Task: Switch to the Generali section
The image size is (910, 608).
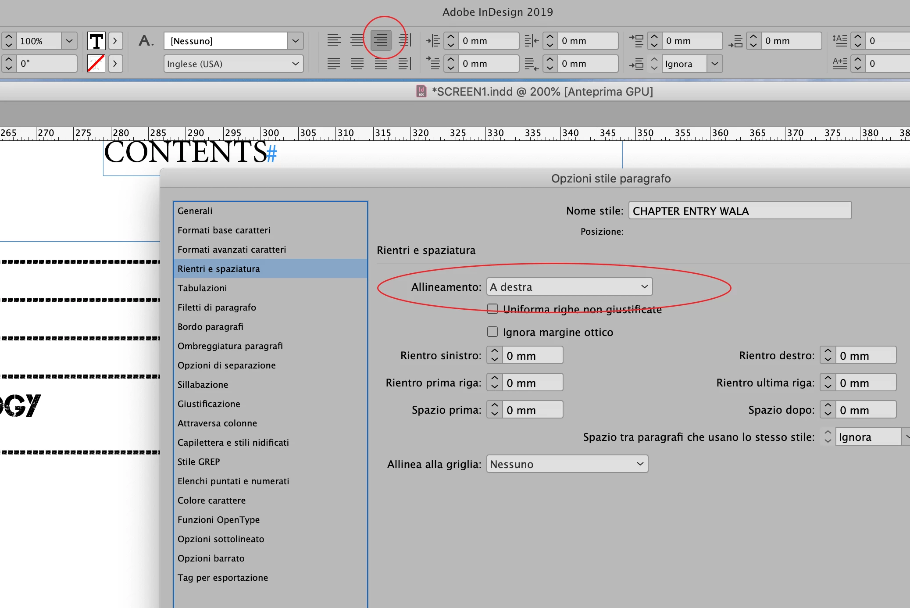Action: click(195, 211)
